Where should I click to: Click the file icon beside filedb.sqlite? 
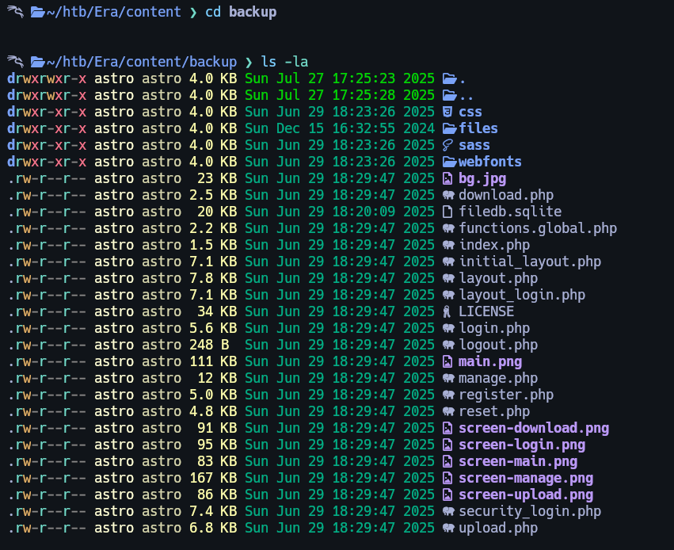point(447,212)
